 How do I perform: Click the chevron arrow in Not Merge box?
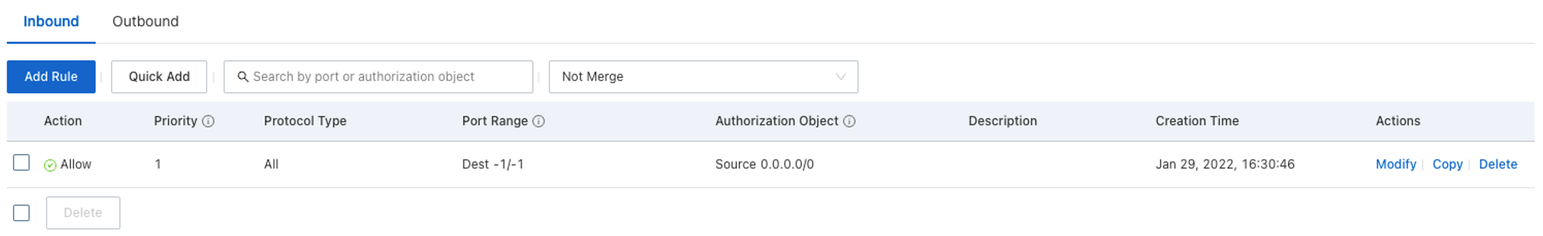coord(840,77)
